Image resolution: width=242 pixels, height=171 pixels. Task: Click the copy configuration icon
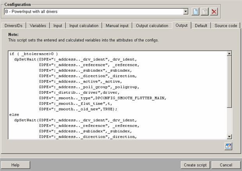(205, 12)
